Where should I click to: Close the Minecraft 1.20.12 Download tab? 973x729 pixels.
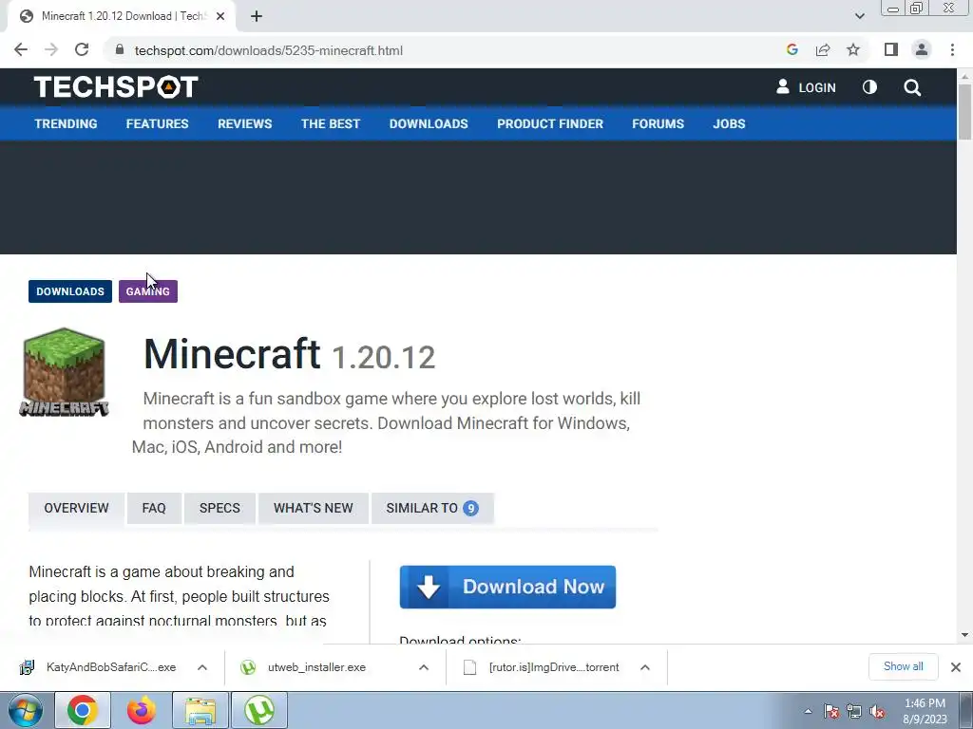click(220, 17)
